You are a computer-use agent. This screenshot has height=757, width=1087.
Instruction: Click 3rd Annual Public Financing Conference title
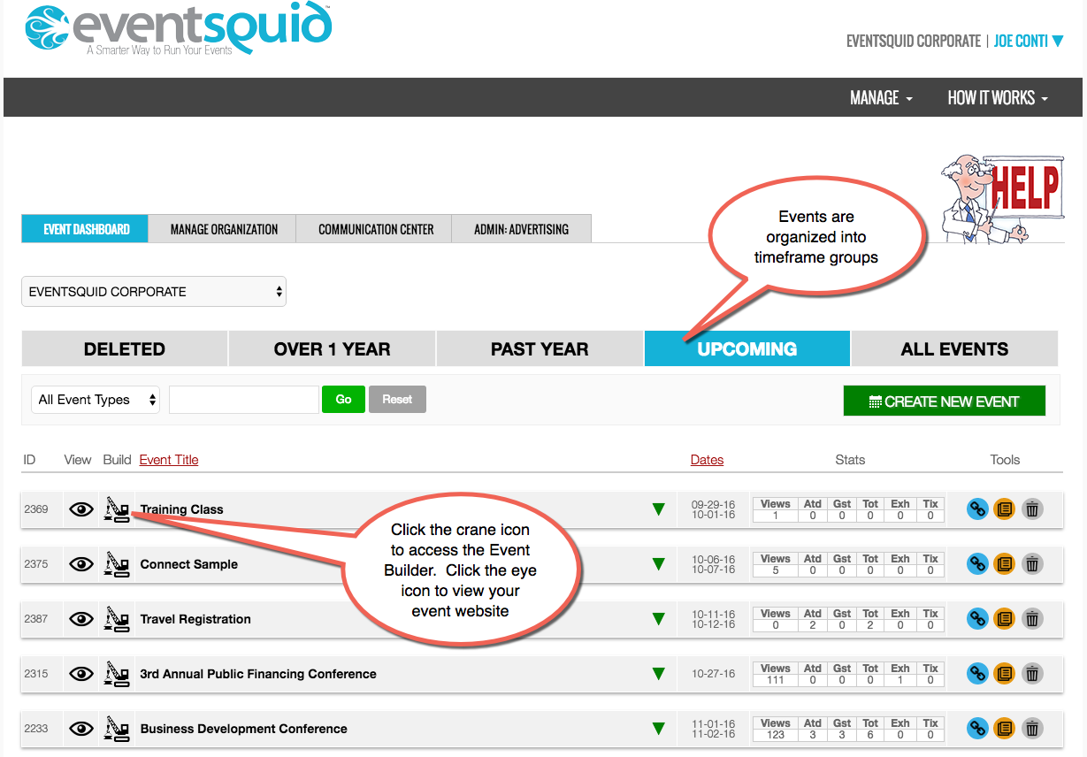point(258,674)
